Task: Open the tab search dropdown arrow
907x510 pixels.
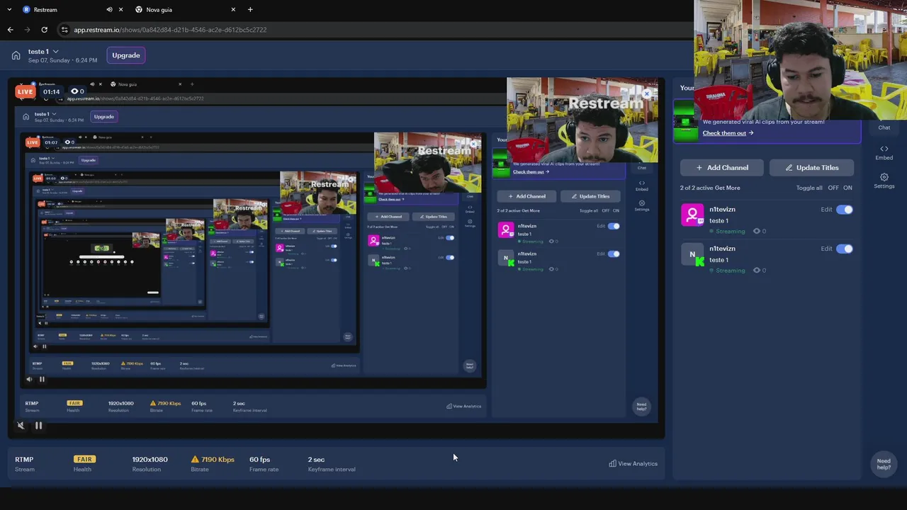Action: coord(9,10)
